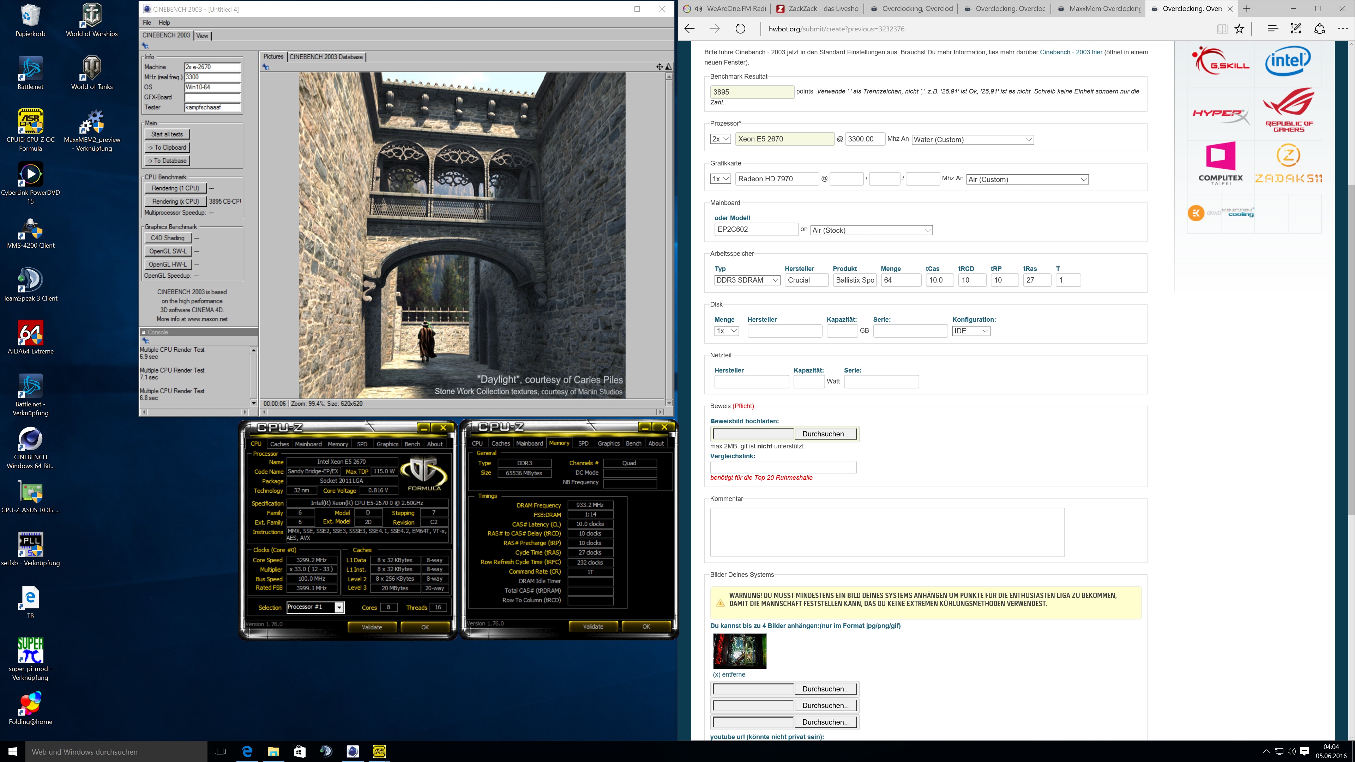Open GPU-Z_ASUS_ROG desktop icon
This screenshot has height=762, width=1355.
(x=30, y=496)
